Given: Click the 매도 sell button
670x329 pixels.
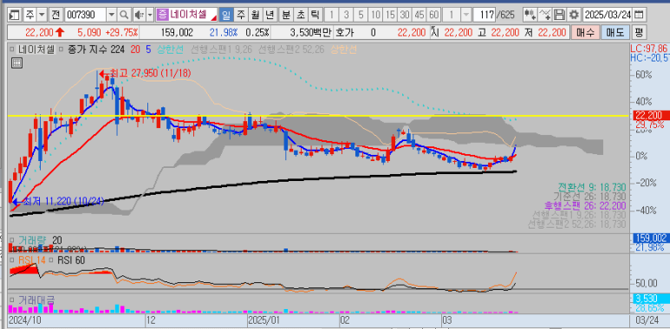Looking at the screenshot, I should (x=615, y=32).
